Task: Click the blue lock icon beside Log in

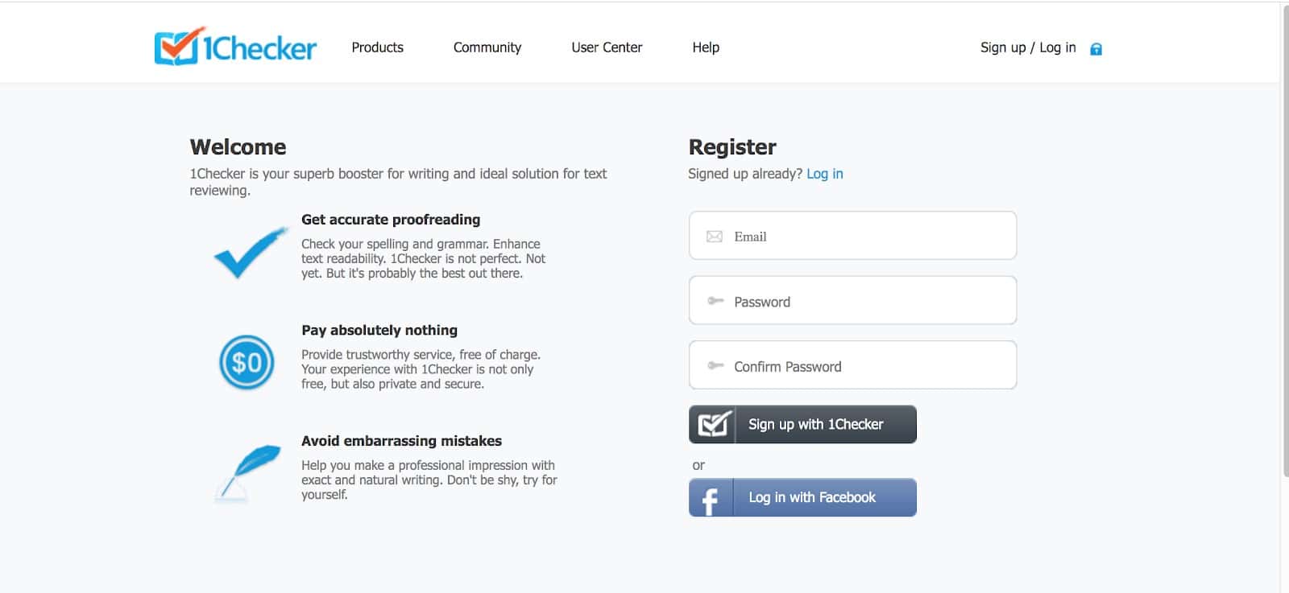Action: tap(1096, 49)
